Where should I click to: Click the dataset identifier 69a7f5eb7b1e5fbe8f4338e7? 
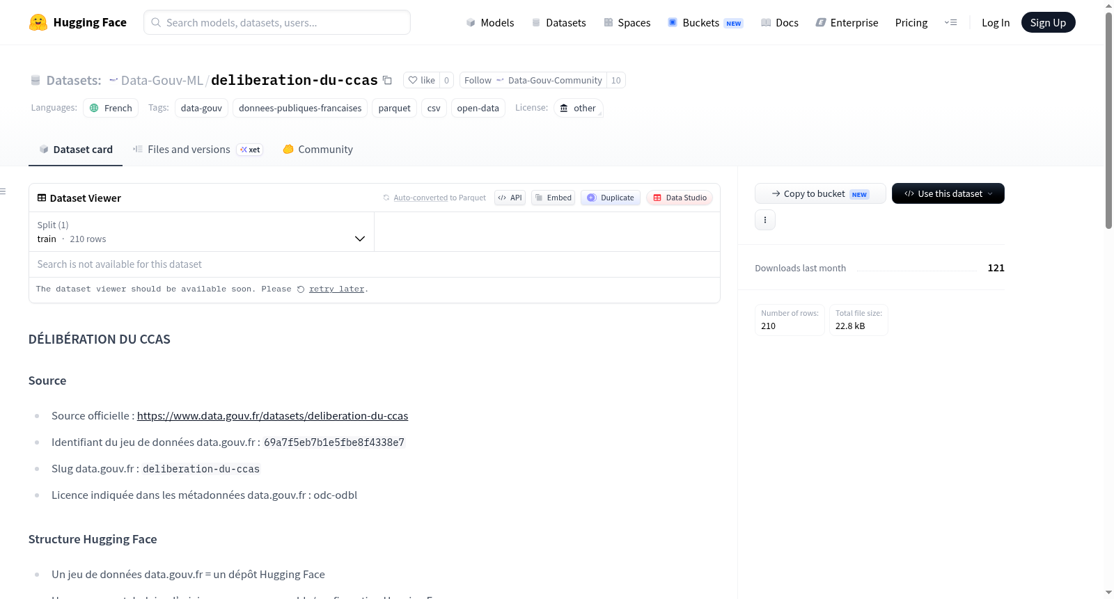pos(334,442)
